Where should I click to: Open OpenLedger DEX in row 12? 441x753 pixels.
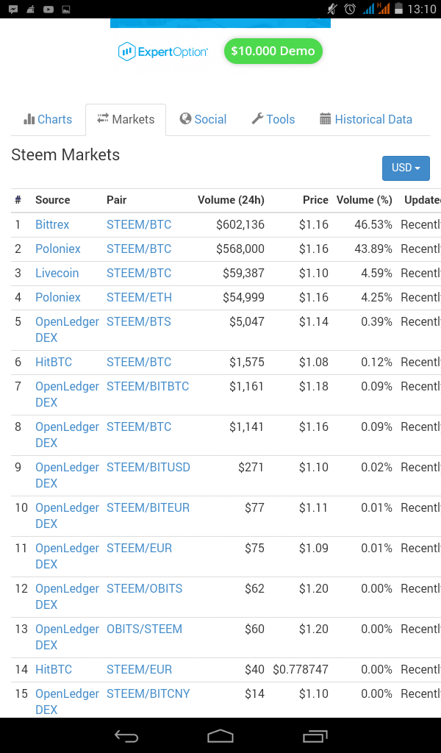click(67, 596)
